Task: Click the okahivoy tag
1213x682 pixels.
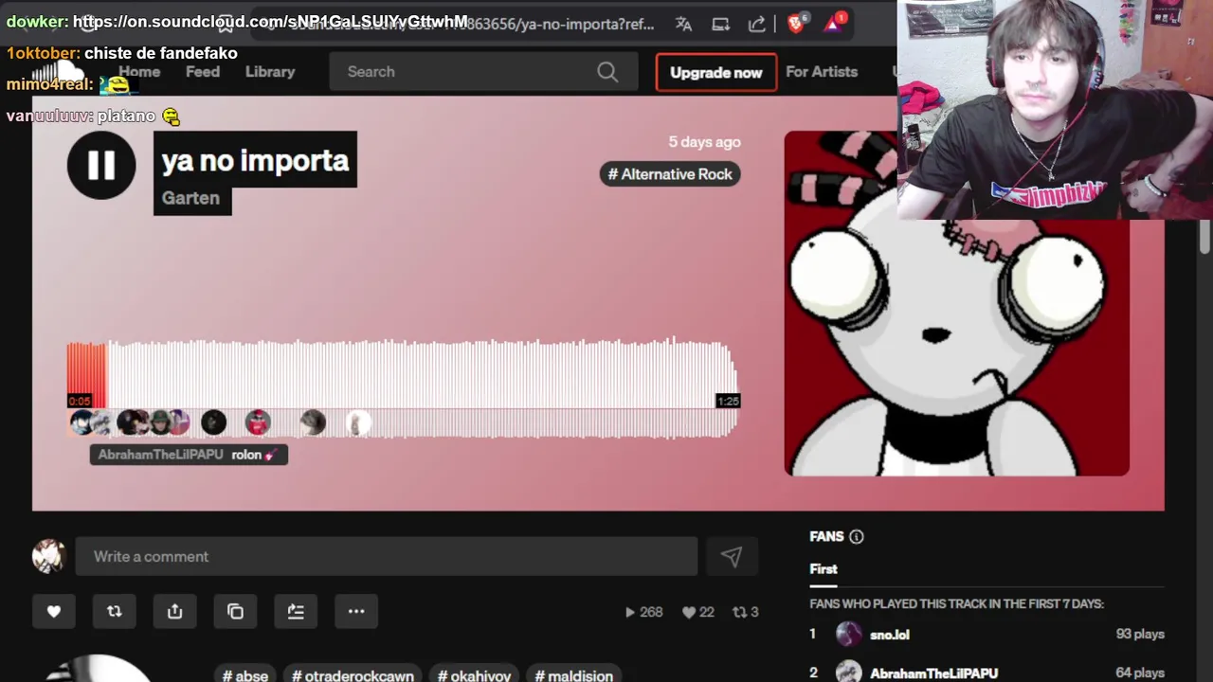Action: pyautogui.click(x=474, y=675)
